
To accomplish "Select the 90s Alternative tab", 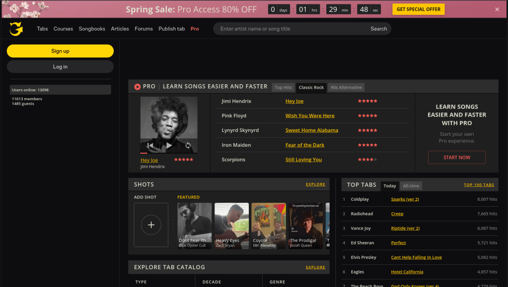I will [x=346, y=87].
